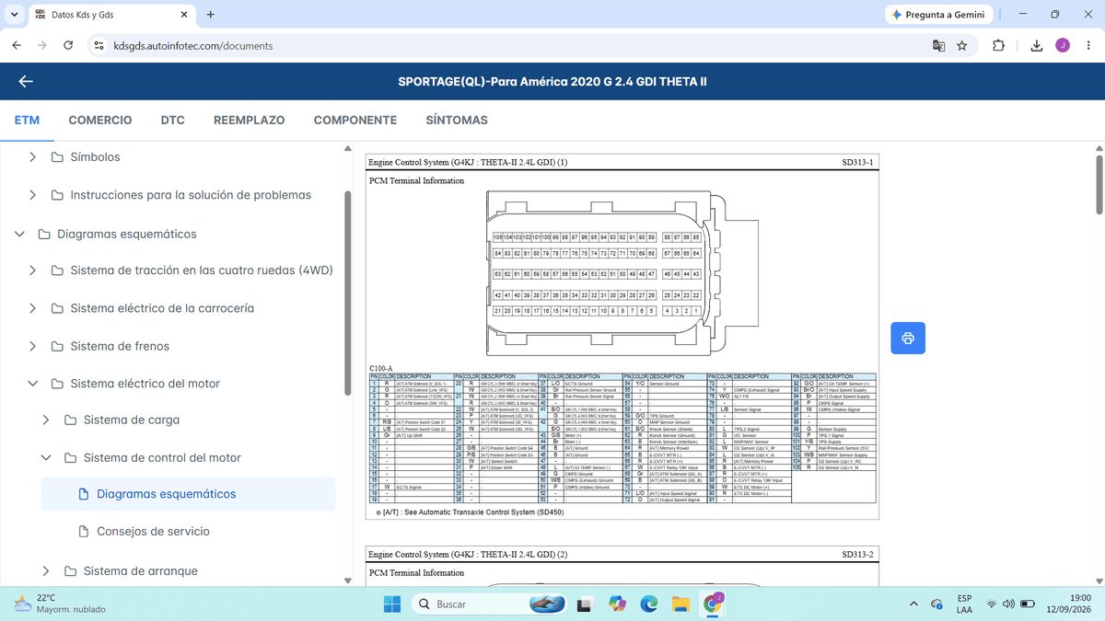Viewport: 1105px width, 621px height.
Task: Click SPORTAGE(QL) vehicle title in header
Action: [552, 82]
